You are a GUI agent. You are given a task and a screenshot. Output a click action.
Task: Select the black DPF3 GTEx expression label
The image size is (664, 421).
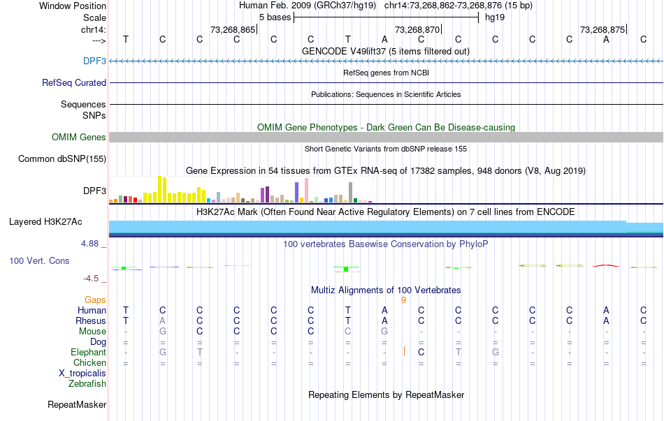point(94,191)
